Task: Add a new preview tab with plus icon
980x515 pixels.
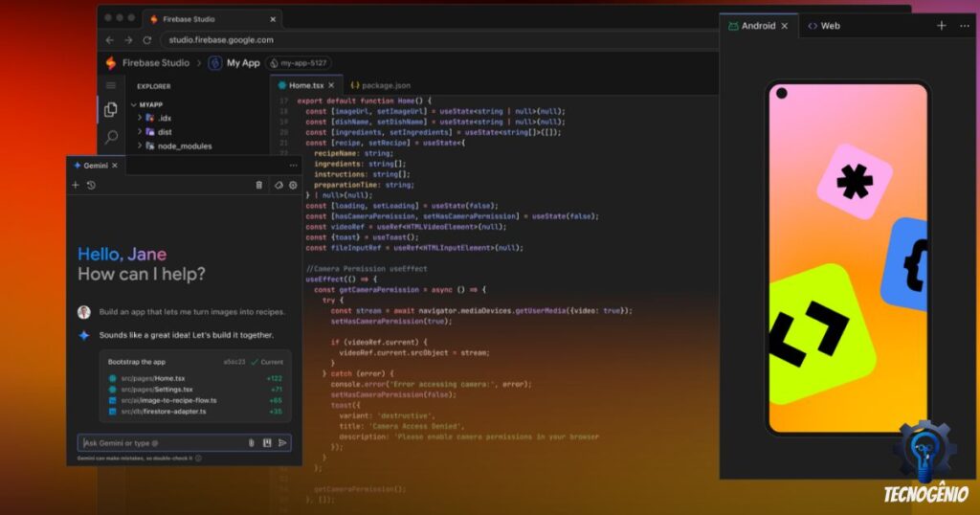Action: (942, 26)
